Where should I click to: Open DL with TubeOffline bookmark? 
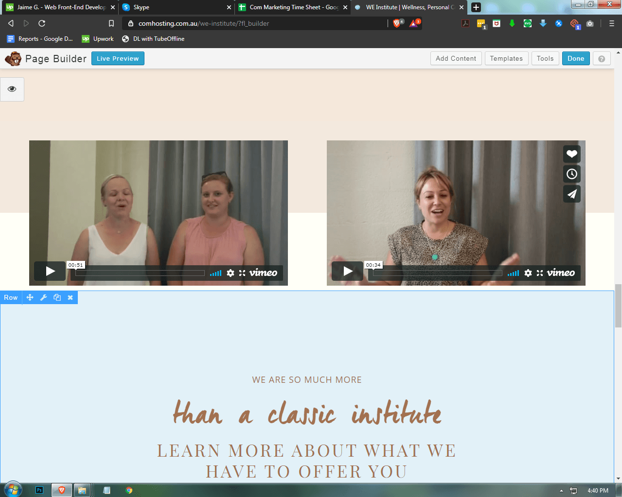[x=153, y=39]
